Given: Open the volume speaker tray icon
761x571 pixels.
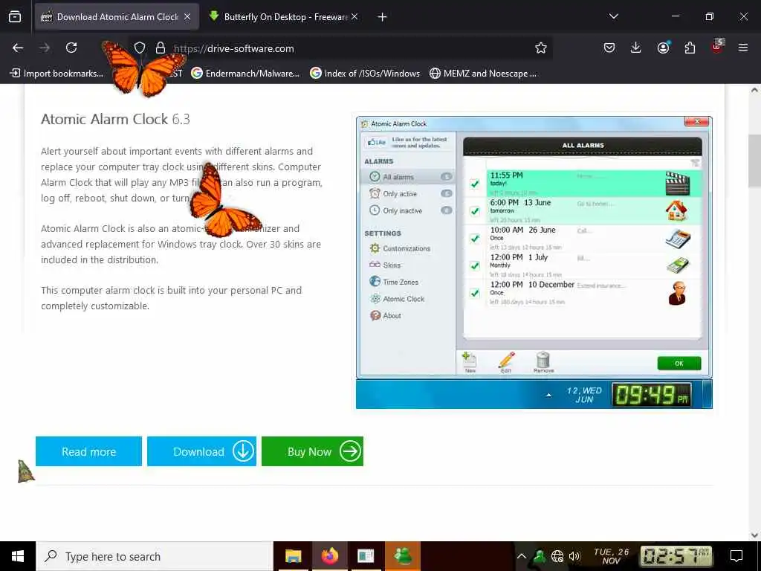Looking at the screenshot, I should pos(574,556).
